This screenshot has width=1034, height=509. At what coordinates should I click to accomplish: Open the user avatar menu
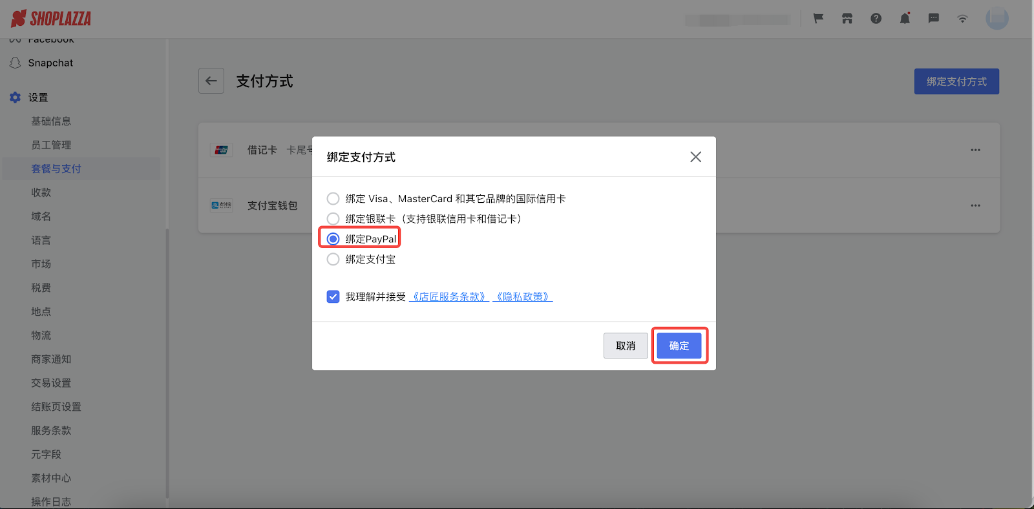[x=997, y=18]
